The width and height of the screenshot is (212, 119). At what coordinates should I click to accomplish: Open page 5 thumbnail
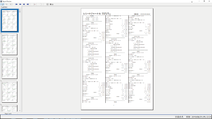click(9, 108)
